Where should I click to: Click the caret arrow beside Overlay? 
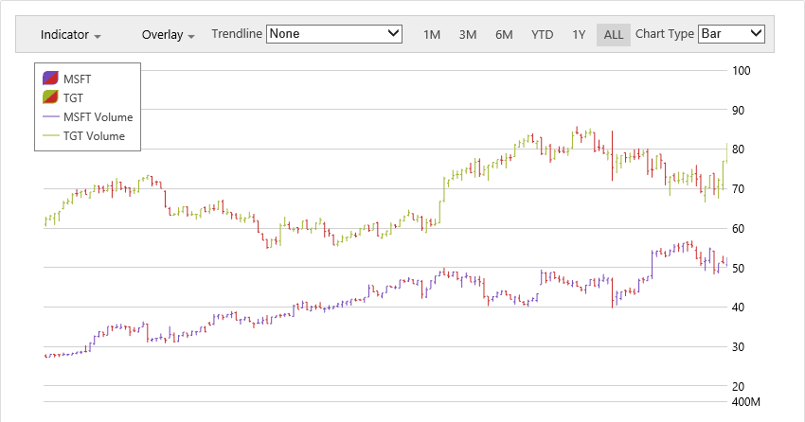(x=191, y=36)
